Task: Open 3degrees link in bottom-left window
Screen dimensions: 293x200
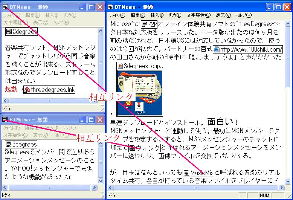Action: click(x=21, y=144)
